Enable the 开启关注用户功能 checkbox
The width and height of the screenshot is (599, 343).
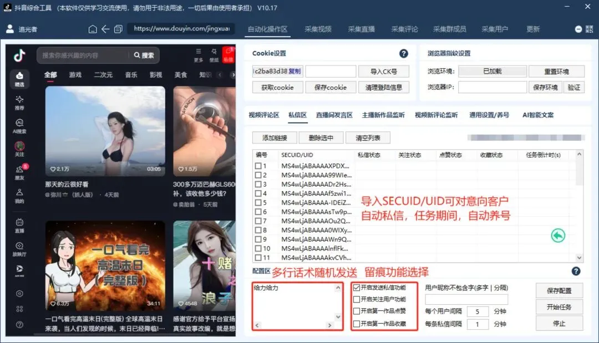point(357,299)
